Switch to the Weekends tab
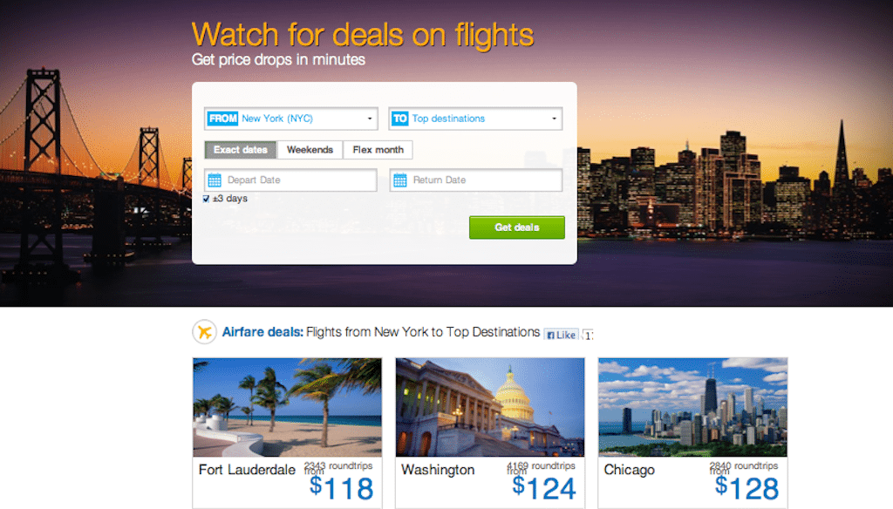Screen dimensions: 893x509 pos(310,150)
